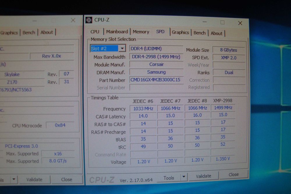Click Close button in the front CPU-Z window
This screenshot has height=194, width=291.
(233, 175)
